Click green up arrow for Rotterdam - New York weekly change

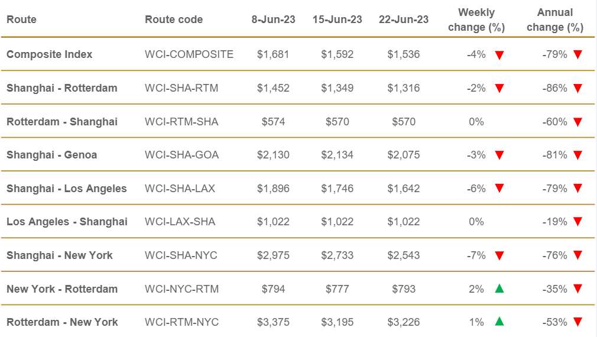pos(499,322)
